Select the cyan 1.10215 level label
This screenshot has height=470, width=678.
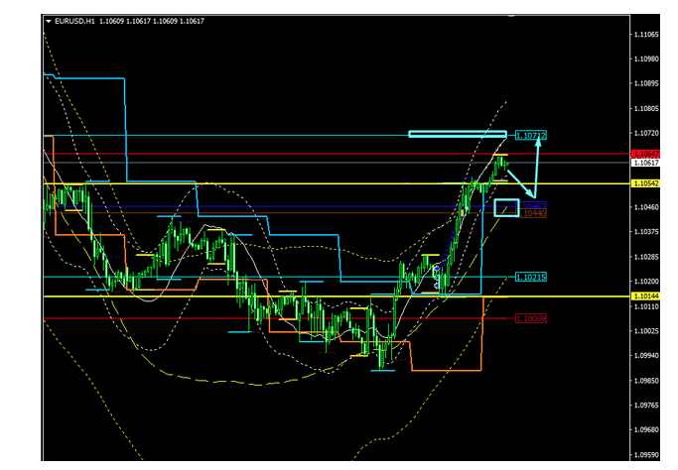tap(531, 278)
